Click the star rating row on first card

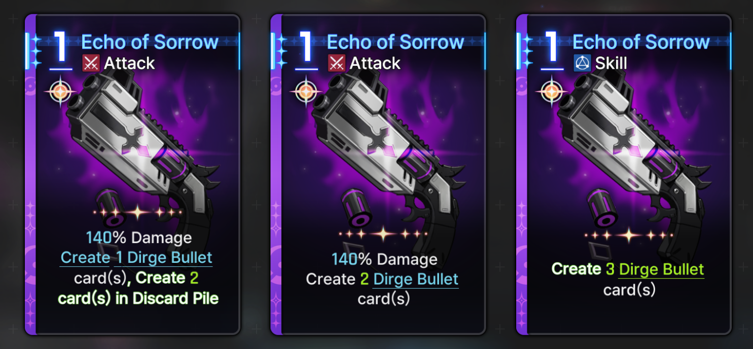pos(137,212)
